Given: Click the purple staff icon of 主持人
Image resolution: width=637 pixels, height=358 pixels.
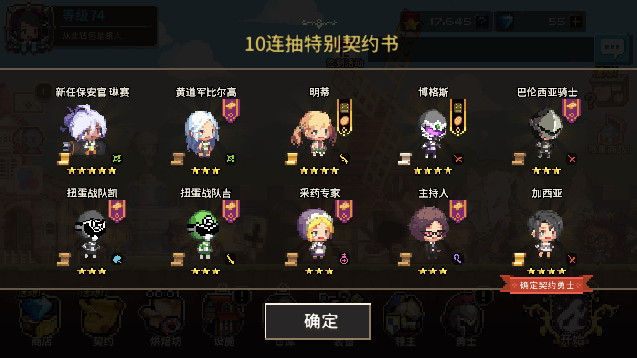Looking at the screenshot, I should [458, 259].
